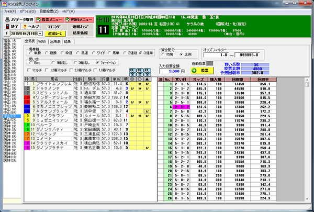The height and width of the screenshot is (212, 314).
Task: Select the 2軸流し buying method radio
Action: 75,63
